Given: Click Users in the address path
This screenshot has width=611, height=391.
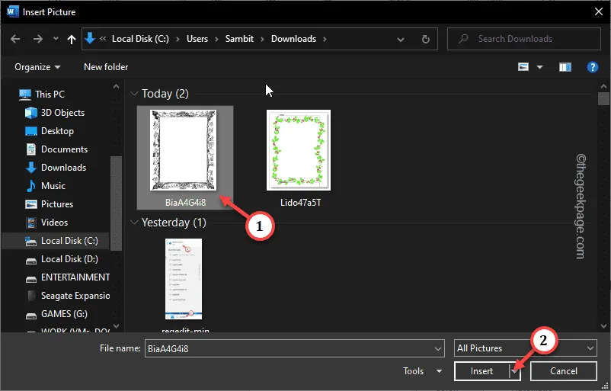Looking at the screenshot, I should tap(197, 39).
